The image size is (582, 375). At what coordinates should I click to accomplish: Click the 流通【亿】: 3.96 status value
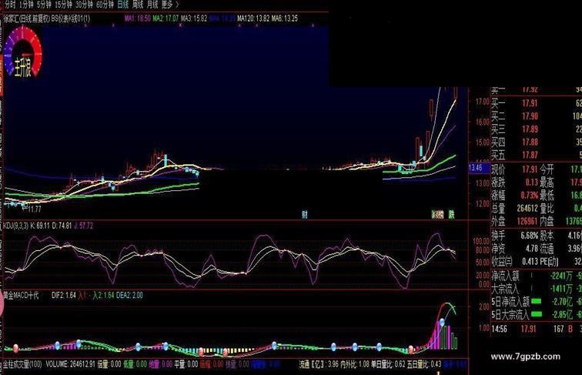pyautogui.click(x=319, y=364)
